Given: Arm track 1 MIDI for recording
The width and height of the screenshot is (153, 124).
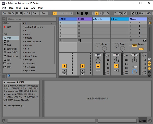Looking at the screenshot, I should (x=64, y=74).
